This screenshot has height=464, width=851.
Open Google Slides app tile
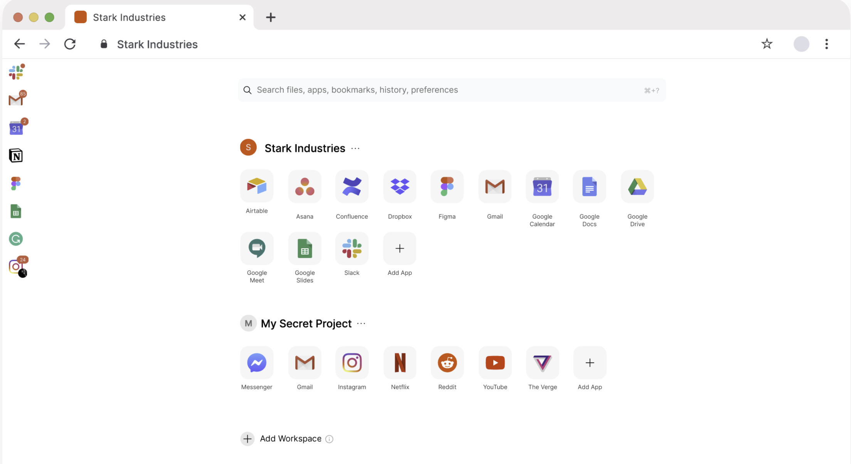pyautogui.click(x=305, y=249)
